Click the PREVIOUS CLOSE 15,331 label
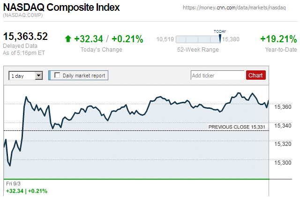Image resolution: width=300 pixels, height=197 pixels. coord(237,127)
